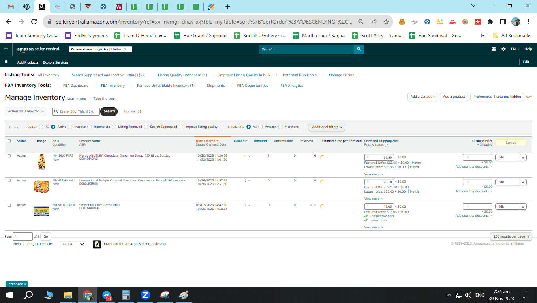The image size is (537, 303).
Task: Select Fulfilled By Amazon radio button
Action: pos(261,127)
